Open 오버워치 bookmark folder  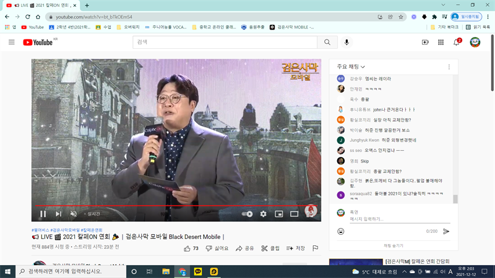tap(128, 27)
